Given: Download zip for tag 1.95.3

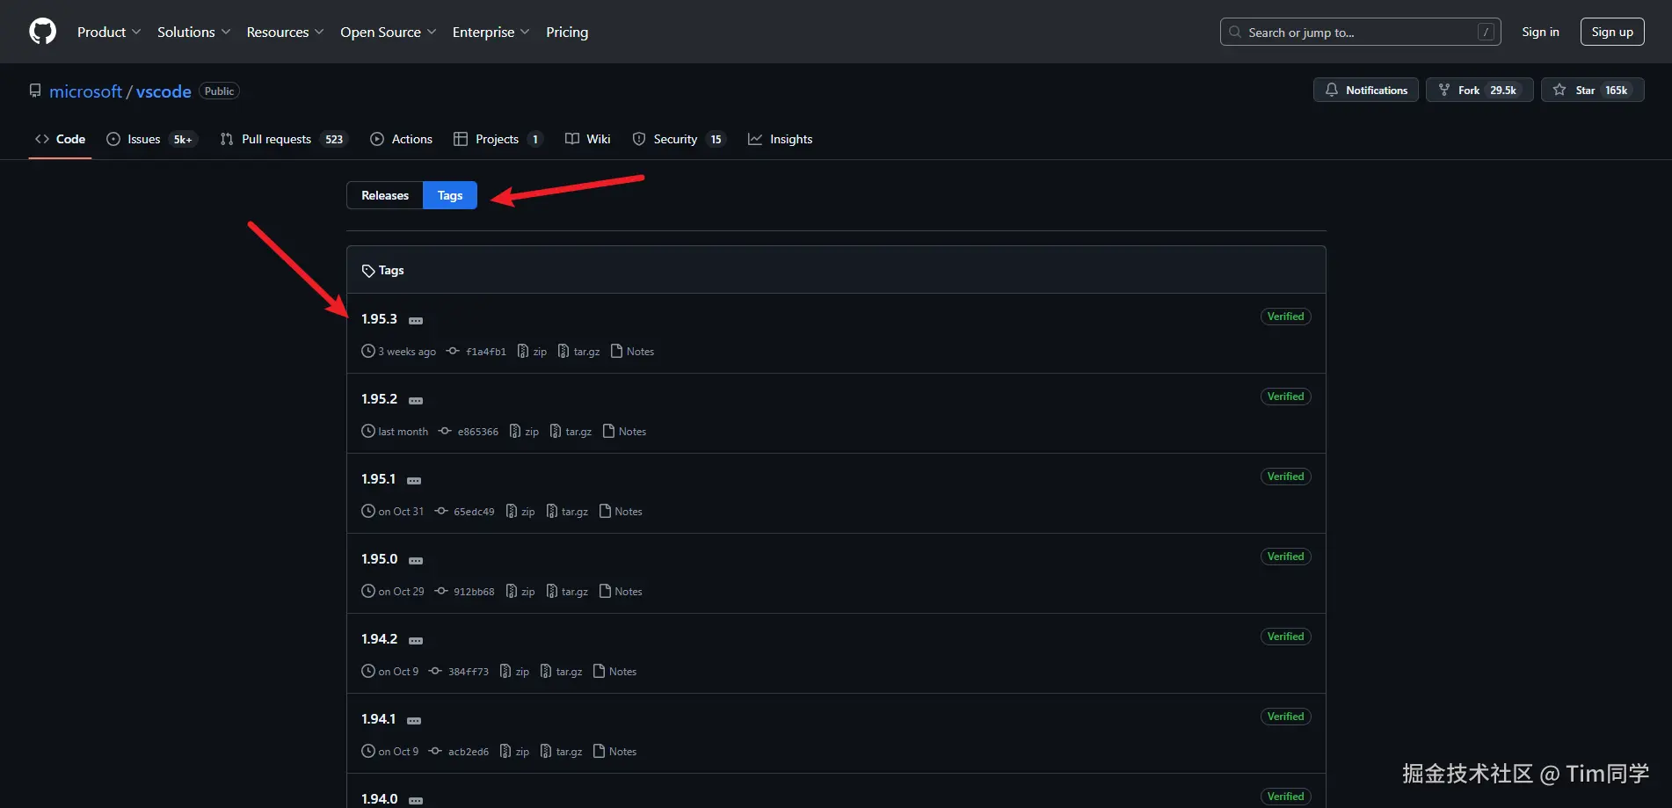Looking at the screenshot, I should [532, 352].
